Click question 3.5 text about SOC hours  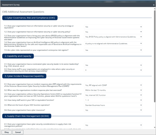(x=27, y=105)
